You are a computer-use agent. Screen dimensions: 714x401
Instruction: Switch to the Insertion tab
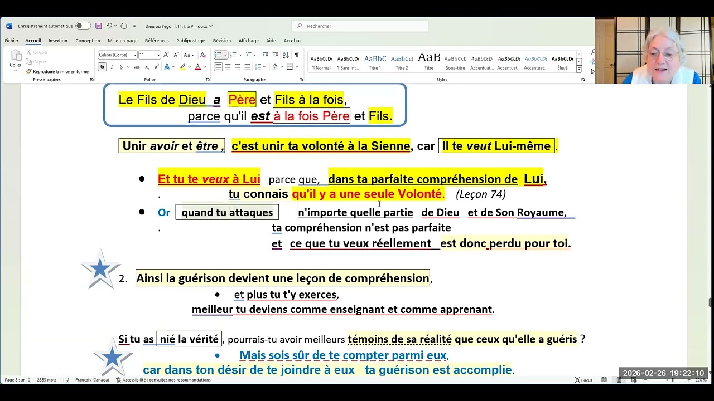58,41
